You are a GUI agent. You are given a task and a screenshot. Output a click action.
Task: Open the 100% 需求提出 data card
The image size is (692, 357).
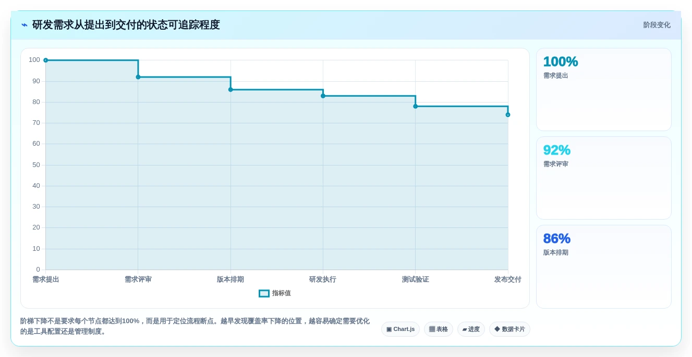604,90
